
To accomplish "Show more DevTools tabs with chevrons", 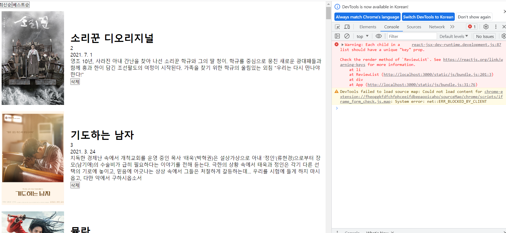I will pos(452,27).
